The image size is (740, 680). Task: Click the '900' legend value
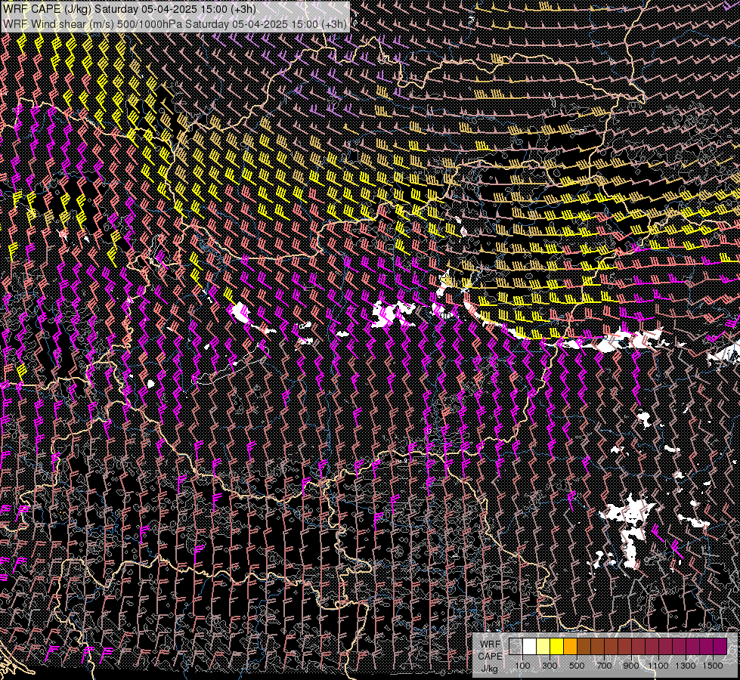(x=631, y=666)
